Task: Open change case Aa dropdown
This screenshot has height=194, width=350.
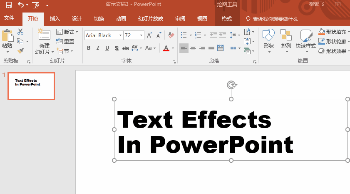Action: click(x=150, y=48)
